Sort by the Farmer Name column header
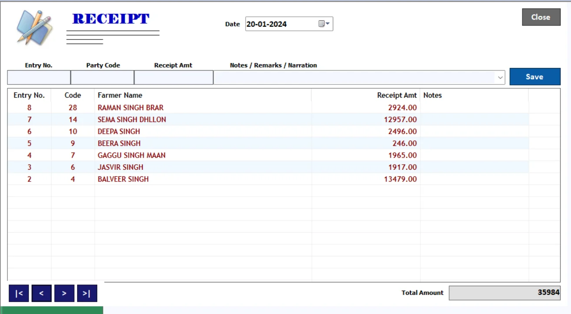The width and height of the screenshot is (571, 314). [x=203, y=95]
